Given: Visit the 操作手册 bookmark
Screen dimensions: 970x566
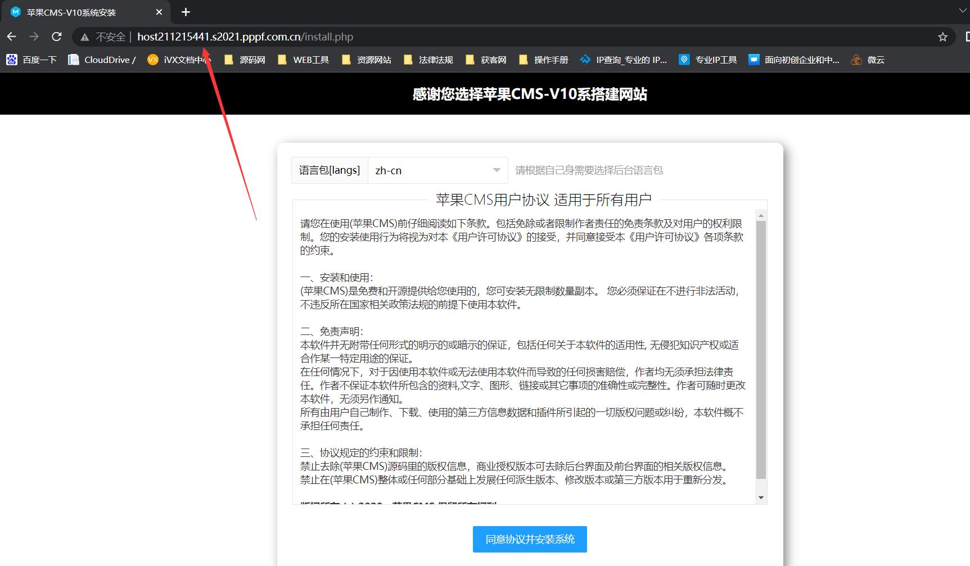Looking at the screenshot, I should coord(544,60).
